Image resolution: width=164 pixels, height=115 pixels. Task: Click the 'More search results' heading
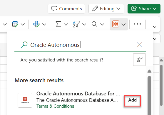pyautogui.click(x=39, y=80)
